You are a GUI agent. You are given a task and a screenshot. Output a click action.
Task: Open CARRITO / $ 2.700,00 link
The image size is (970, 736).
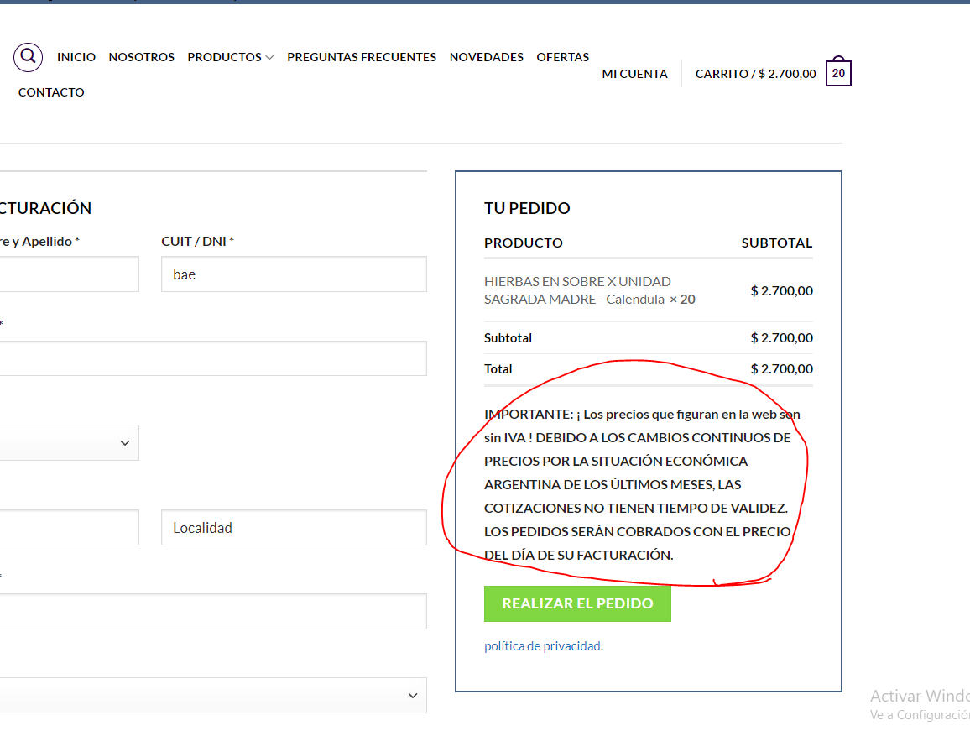click(755, 74)
